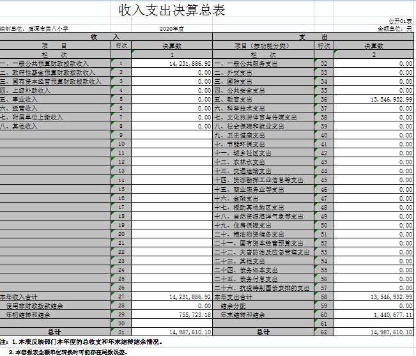Click the 二十六、抗疫特别国债安排的支出 cell
Screen dimensions: 416x356
(263, 288)
